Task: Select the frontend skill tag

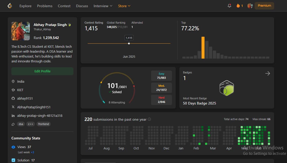Action: click(44, 124)
